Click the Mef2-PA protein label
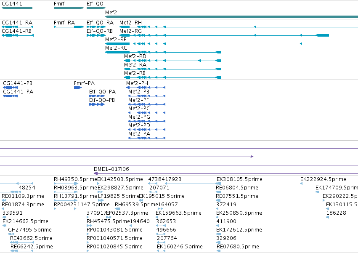Image resolution: width=358 pixels, height=253 pixels. 139,134
